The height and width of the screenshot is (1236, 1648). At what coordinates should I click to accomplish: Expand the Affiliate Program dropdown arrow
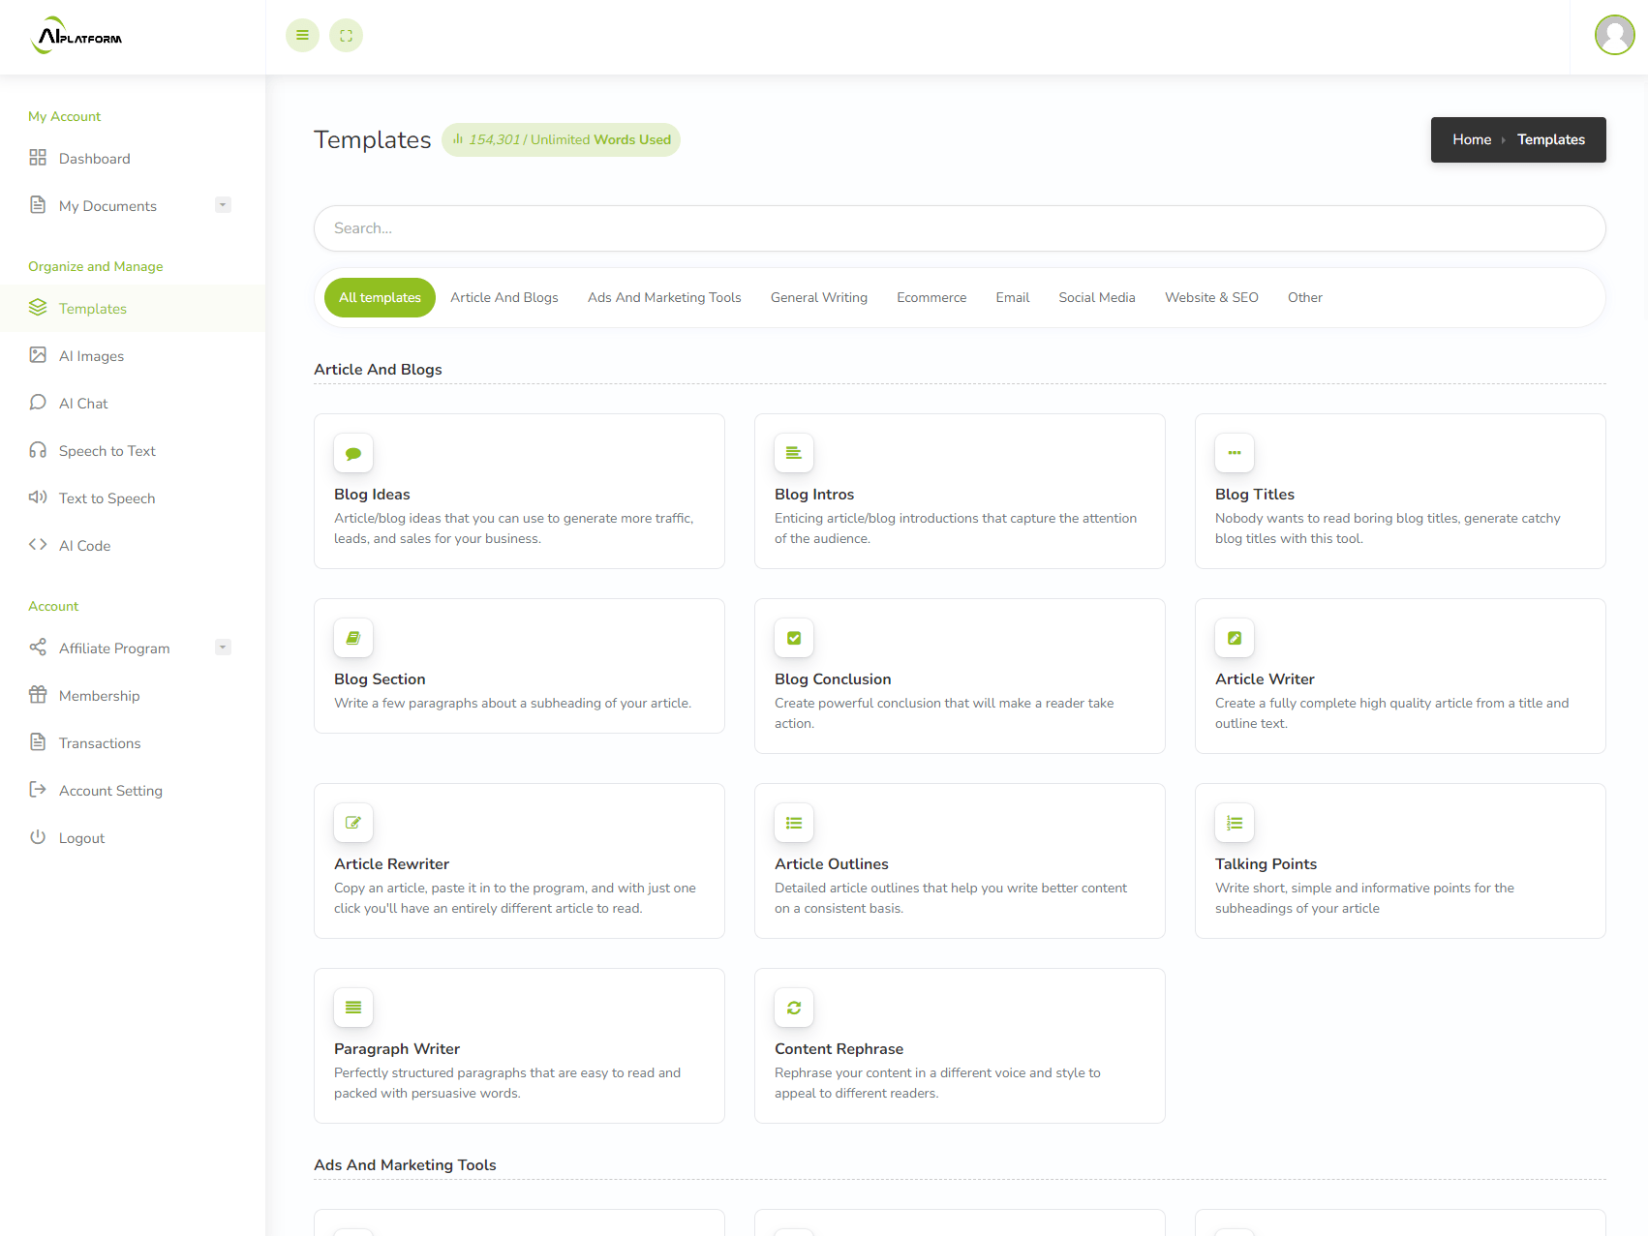[223, 648]
